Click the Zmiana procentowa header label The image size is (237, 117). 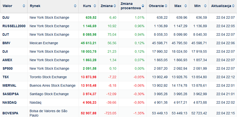(131, 6)
